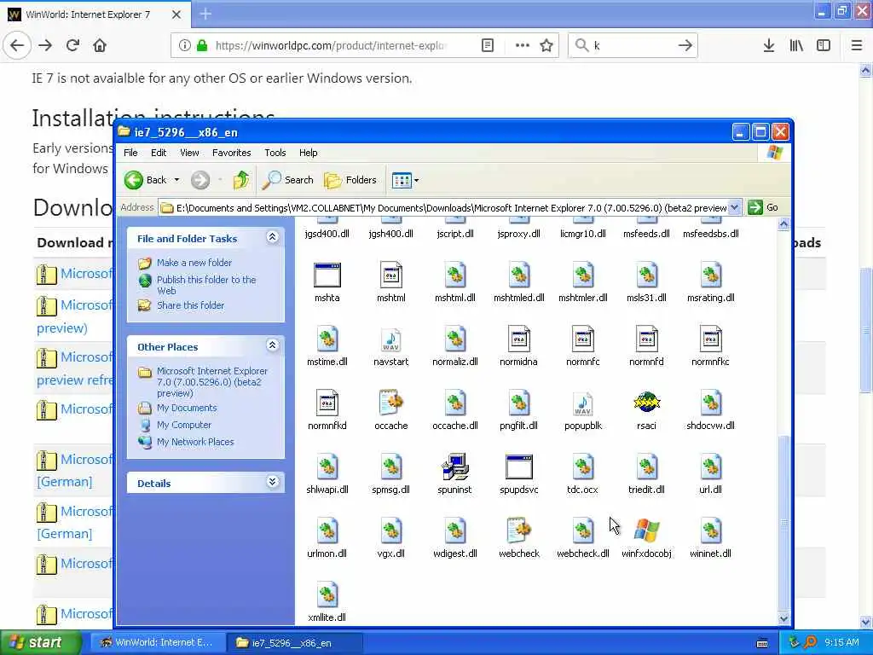Click the Explorer Back button
The image size is (873, 655).
coord(145,180)
